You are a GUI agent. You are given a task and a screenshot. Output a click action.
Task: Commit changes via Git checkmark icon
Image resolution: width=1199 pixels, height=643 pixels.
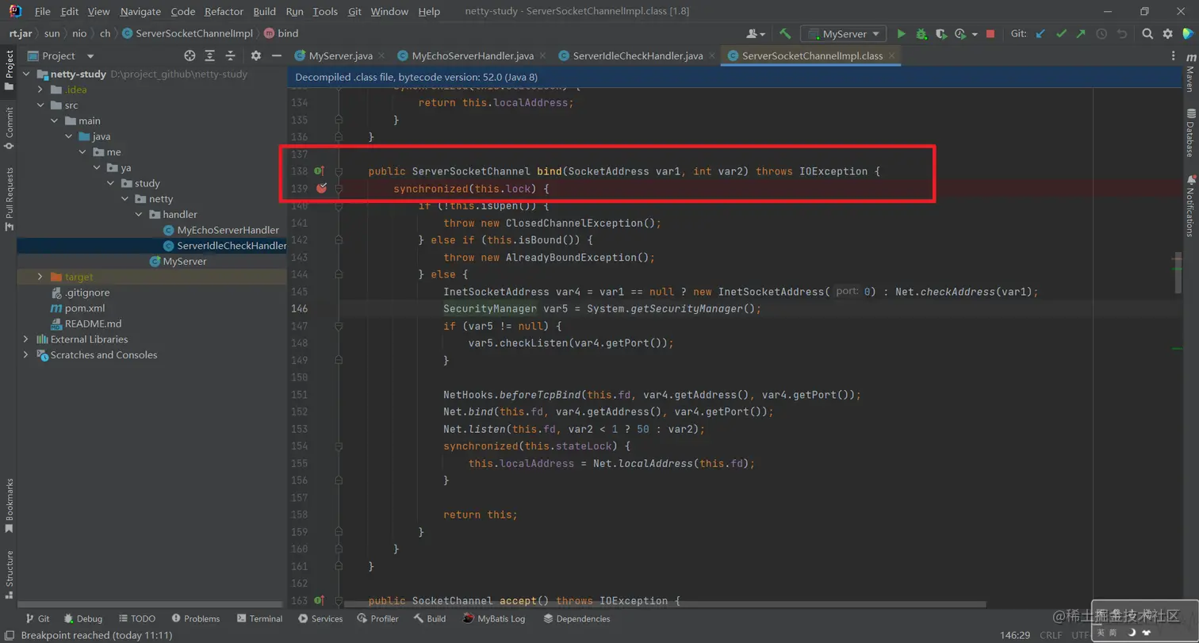pyautogui.click(x=1061, y=34)
